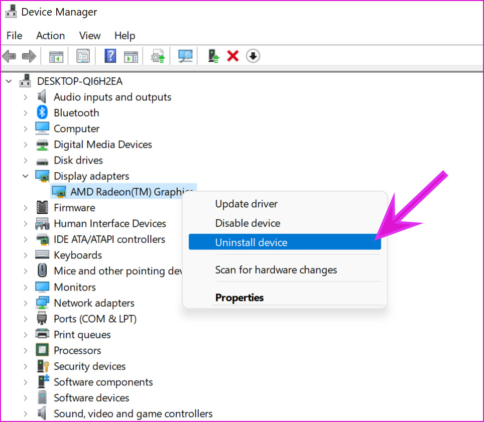Click the Mice and other pointing devices icon
The image size is (484, 422).
[42, 270]
